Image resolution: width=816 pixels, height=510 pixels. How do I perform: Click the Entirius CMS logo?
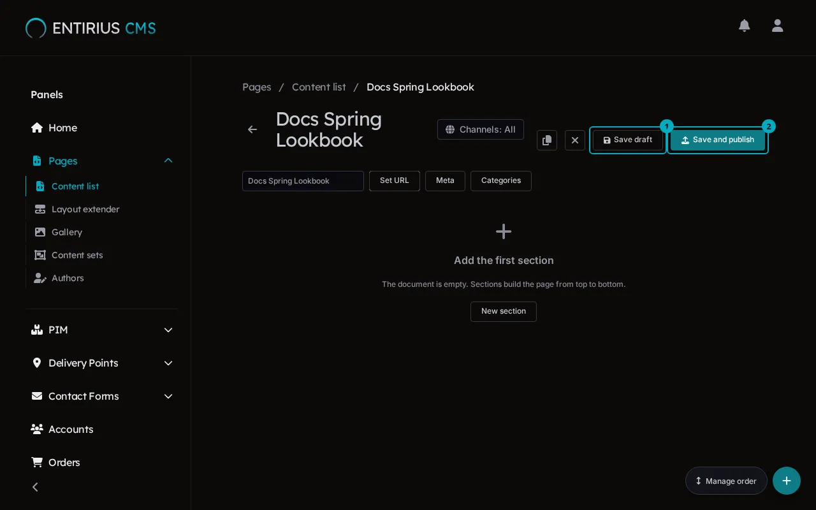(91, 28)
